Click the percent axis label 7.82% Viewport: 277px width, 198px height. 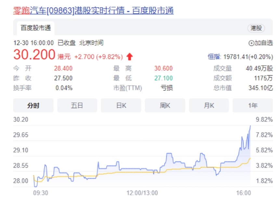click(264, 135)
